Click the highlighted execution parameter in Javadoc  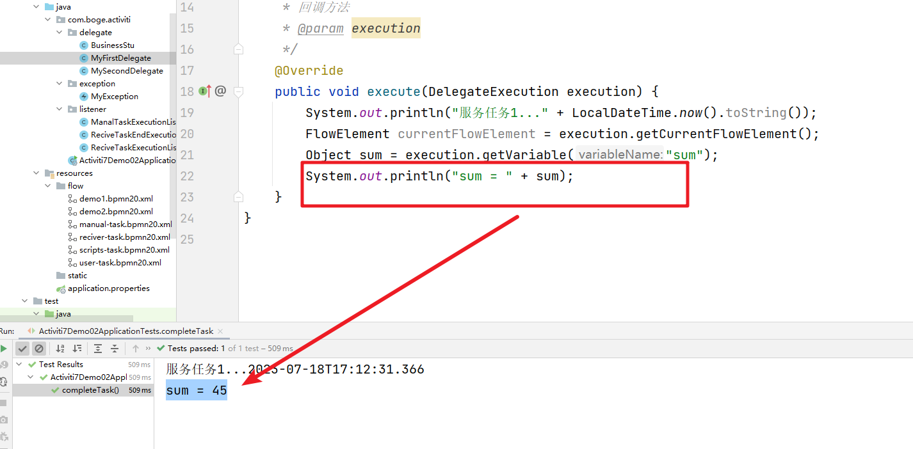point(386,28)
